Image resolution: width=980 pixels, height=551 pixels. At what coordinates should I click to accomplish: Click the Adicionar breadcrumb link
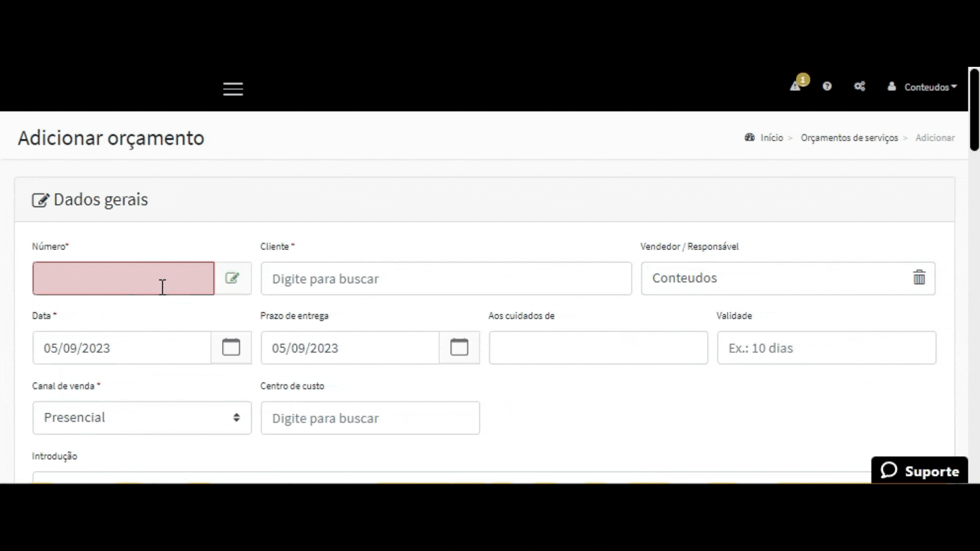(935, 138)
